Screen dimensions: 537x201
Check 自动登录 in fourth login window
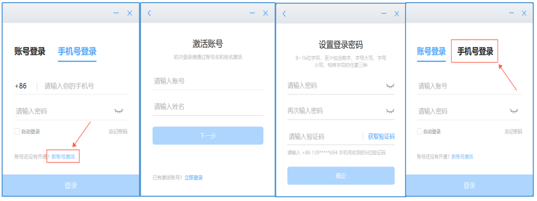pyautogui.click(x=419, y=132)
